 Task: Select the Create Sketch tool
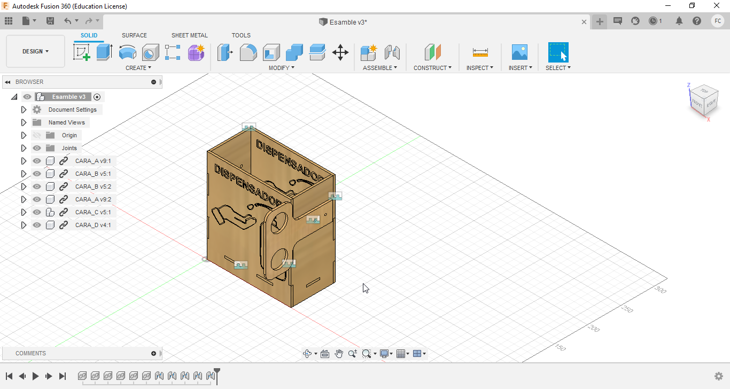[x=82, y=52]
